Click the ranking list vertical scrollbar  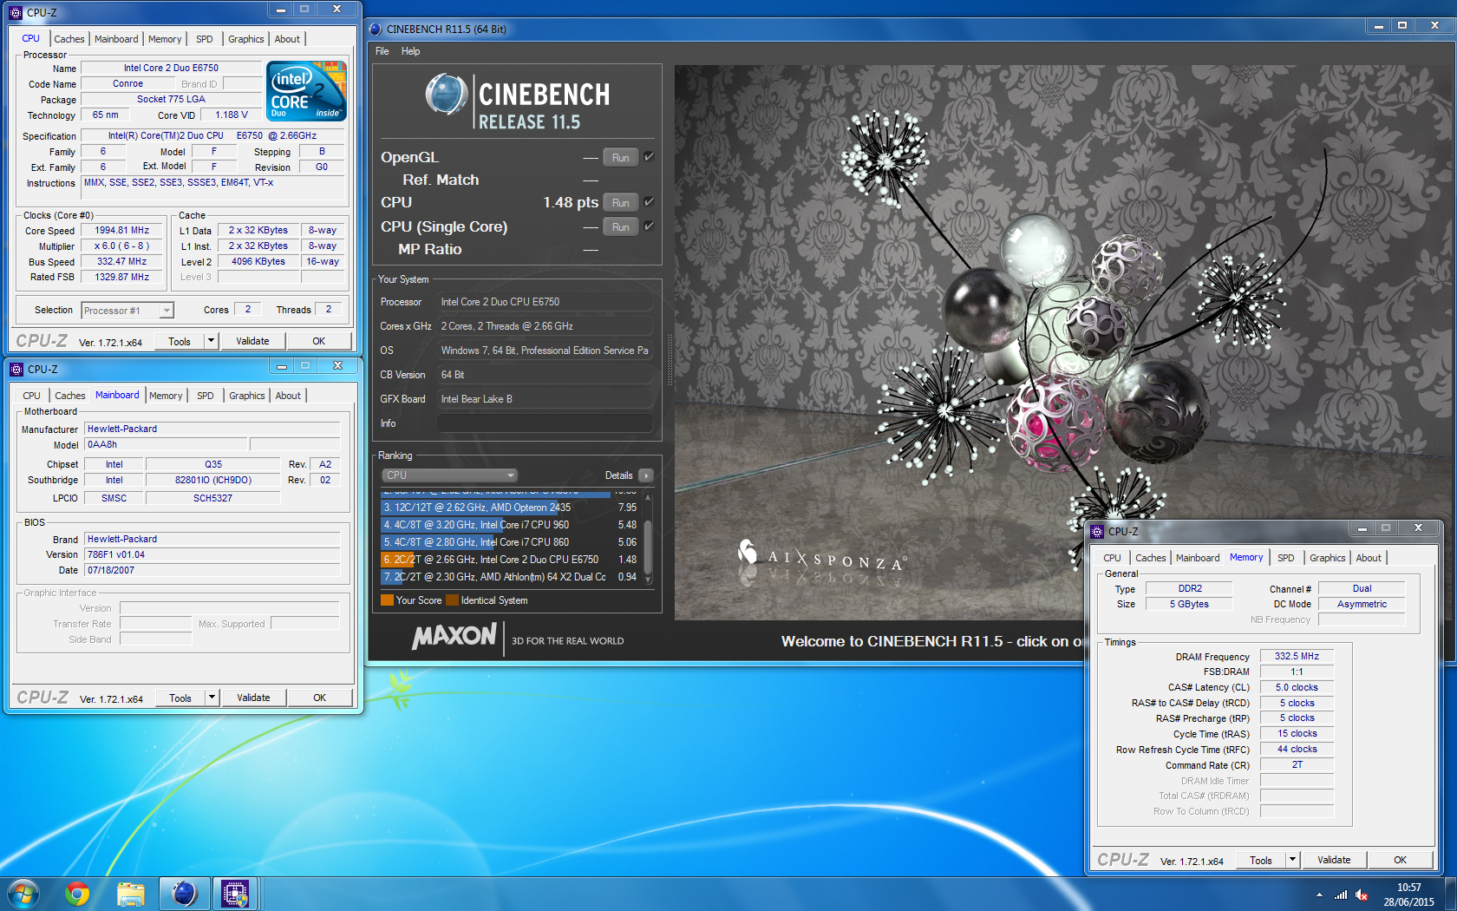648,538
